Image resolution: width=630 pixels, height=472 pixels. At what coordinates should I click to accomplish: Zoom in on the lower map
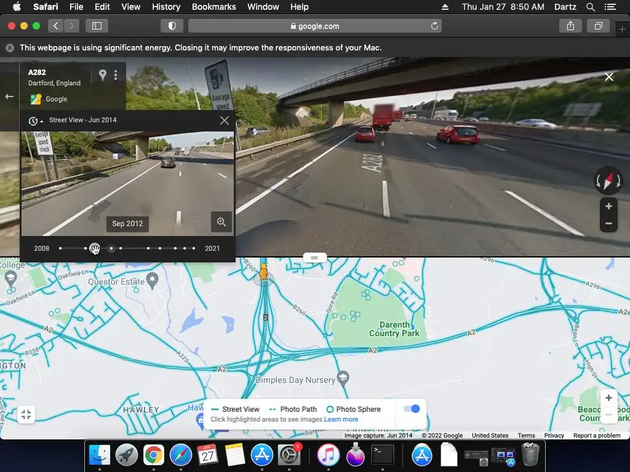(608, 398)
